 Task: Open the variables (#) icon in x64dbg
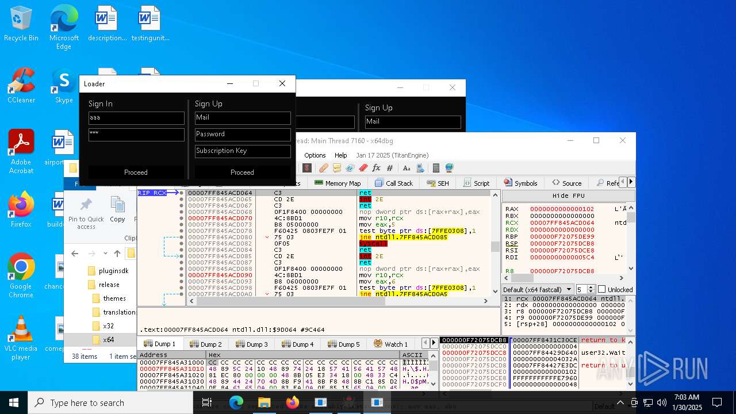tap(390, 168)
